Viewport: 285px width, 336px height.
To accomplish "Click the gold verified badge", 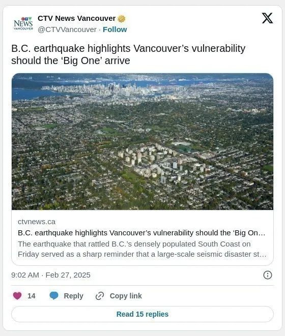I will click(x=122, y=19).
